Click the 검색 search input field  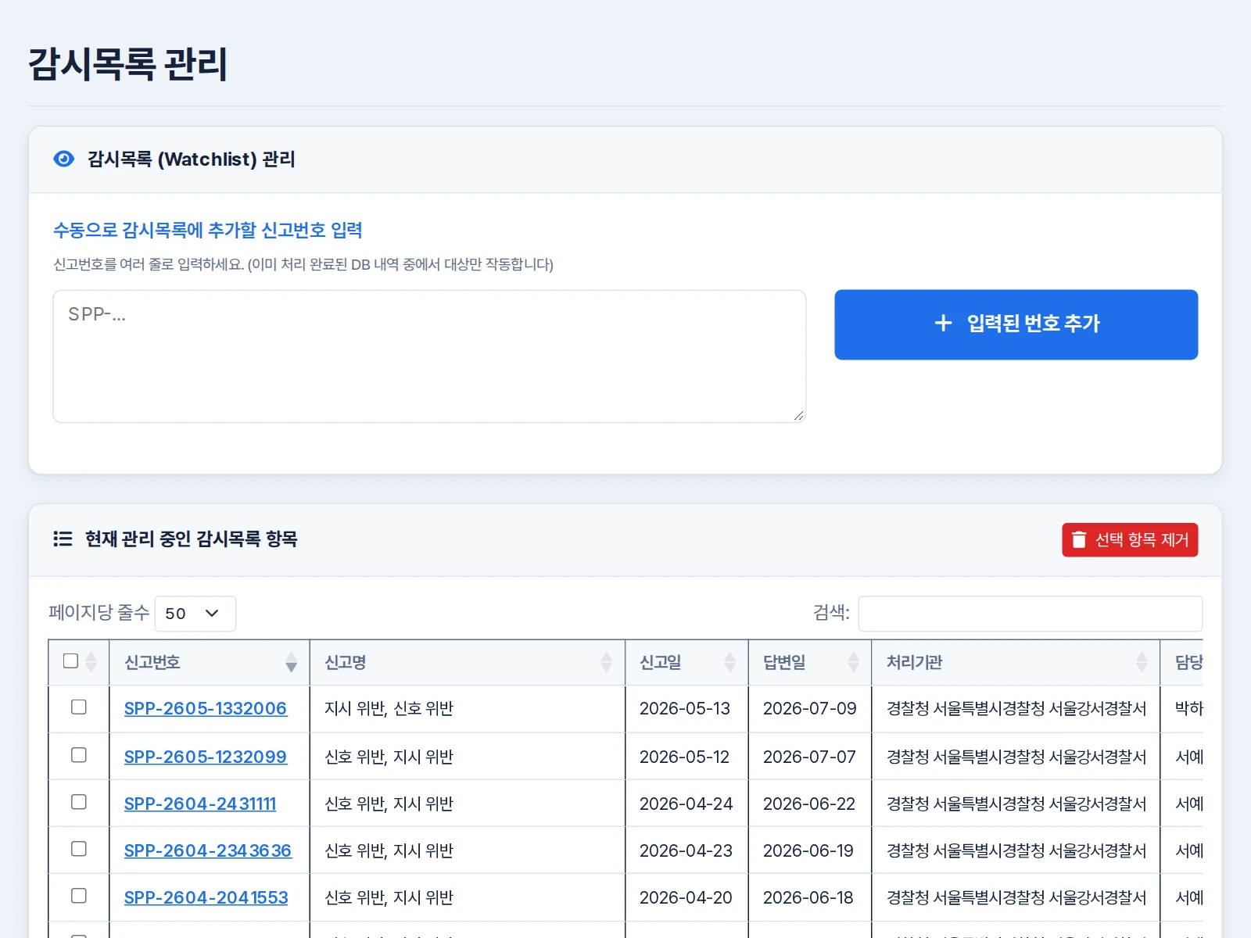point(1031,614)
